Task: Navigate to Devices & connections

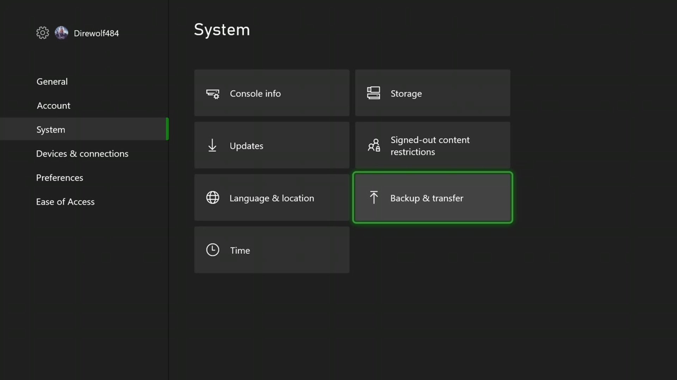Action: (x=82, y=153)
